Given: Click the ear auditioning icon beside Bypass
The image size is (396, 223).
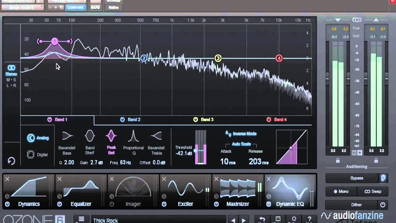Looking at the screenshot, I should [x=383, y=178].
